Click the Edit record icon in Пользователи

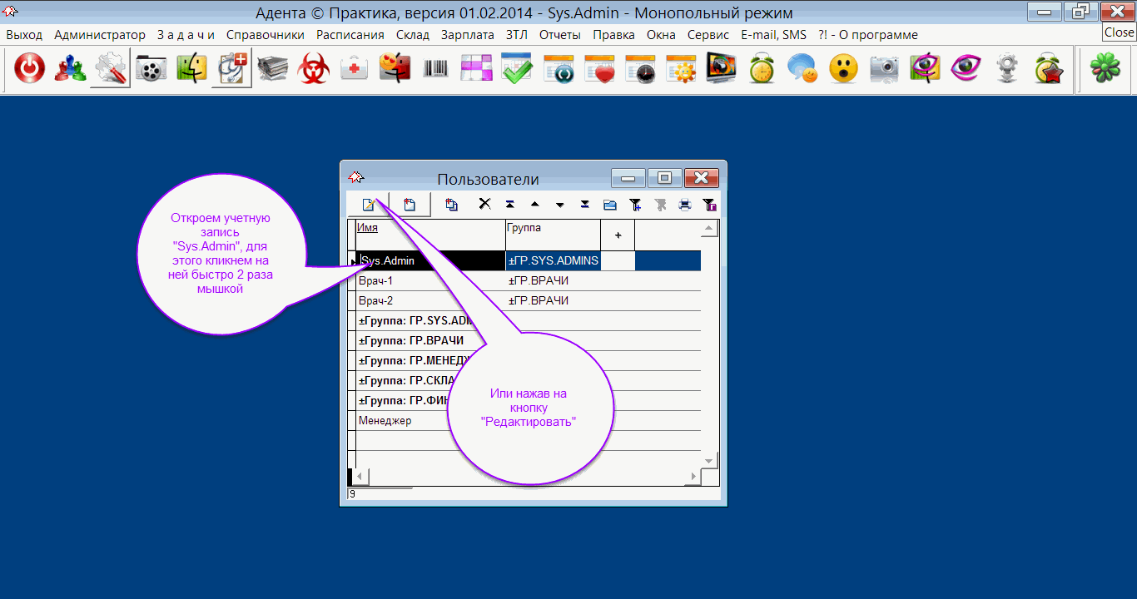tap(368, 205)
